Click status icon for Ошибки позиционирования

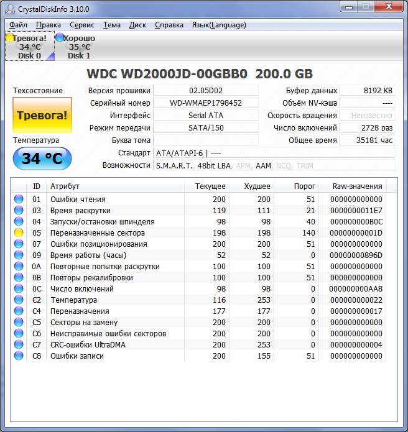click(x=19, y=244)
